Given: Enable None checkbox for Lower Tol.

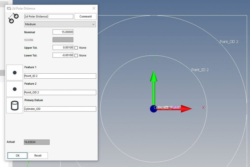Looking at the screenshot, I should click(76, 55).
